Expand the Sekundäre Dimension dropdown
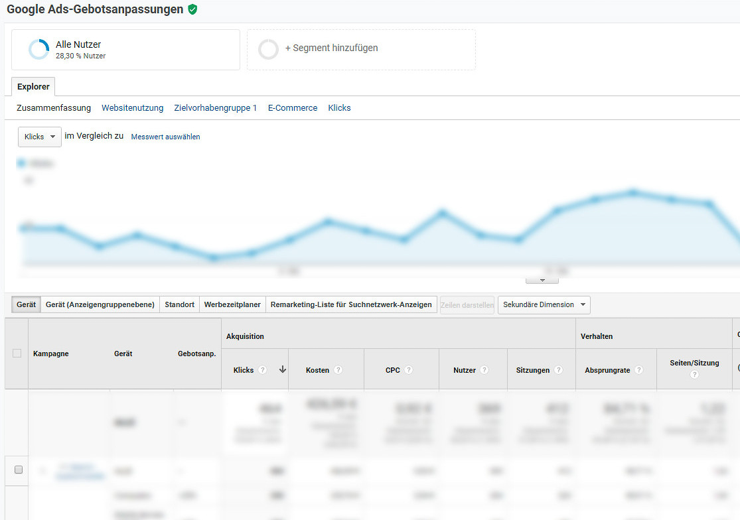Image resolution: width=740 pixels, height=520 pixels. (544, 305)
